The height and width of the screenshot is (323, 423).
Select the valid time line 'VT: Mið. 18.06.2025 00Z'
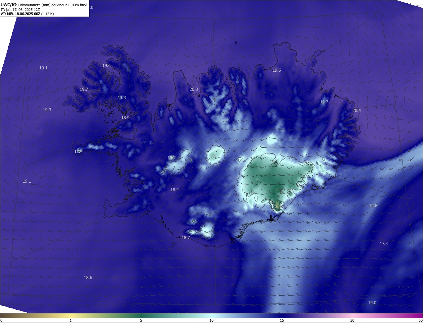point(20,14)
